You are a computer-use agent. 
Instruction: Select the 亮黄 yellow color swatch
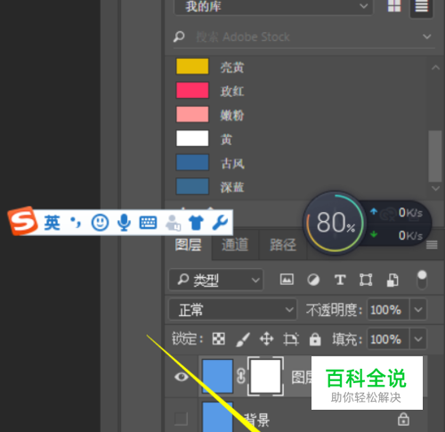pyautogui.click(x=192, y=66)
